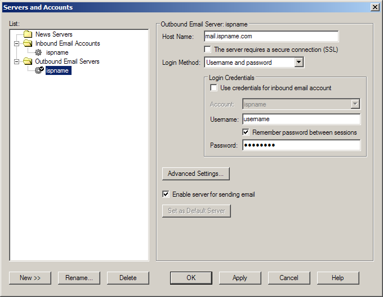
Task: Uncheck Remember password between sessions
Action: (x=246, y=132)
